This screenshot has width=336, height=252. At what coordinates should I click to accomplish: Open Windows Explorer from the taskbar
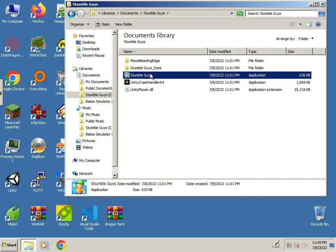[x=29, y=245]
